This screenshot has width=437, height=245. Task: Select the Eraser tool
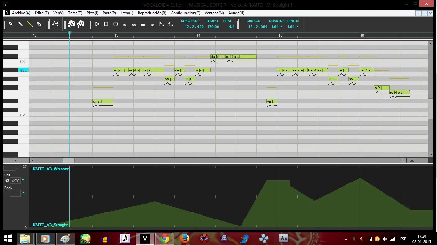click(x=39, y=24)
